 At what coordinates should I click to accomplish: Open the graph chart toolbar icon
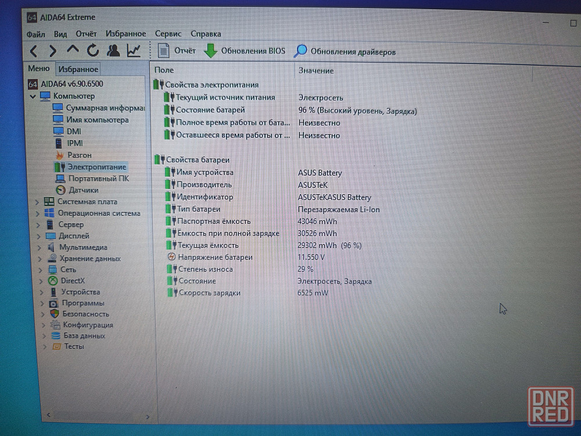(x=134, y=51)
